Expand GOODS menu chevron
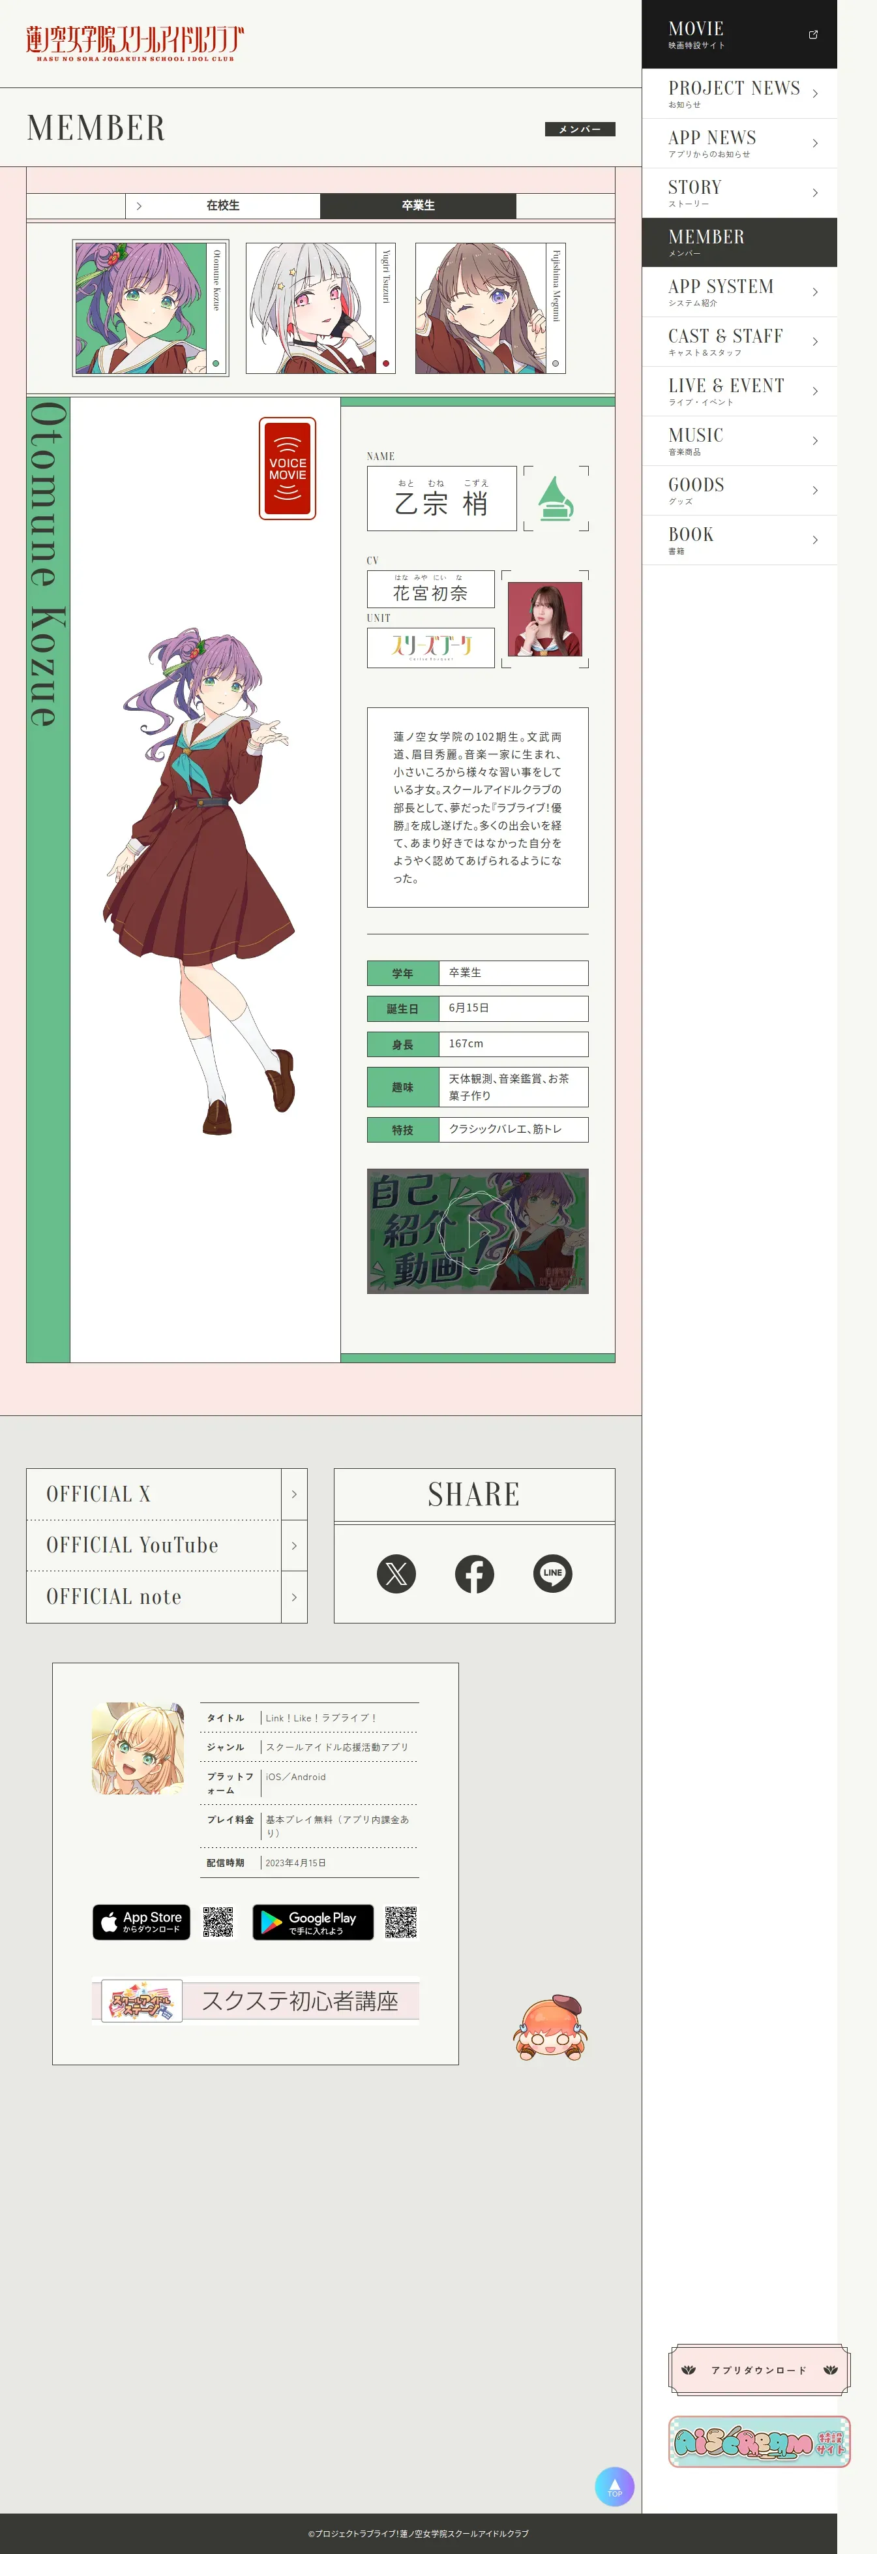 click(814, 490)
